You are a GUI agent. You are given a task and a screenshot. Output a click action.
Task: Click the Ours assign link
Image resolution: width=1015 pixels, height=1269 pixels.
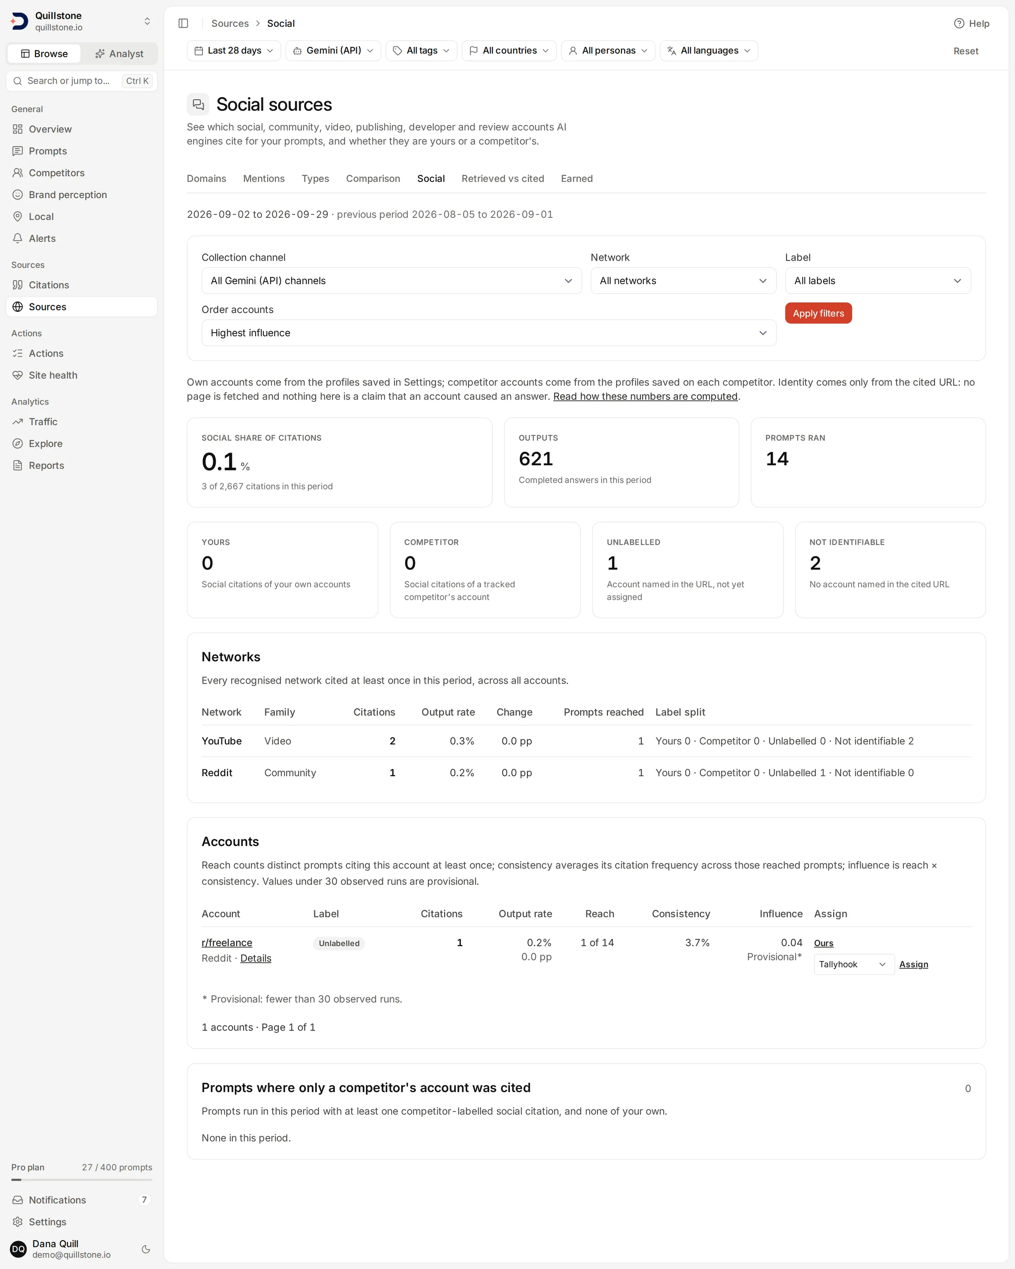(823, 943)
